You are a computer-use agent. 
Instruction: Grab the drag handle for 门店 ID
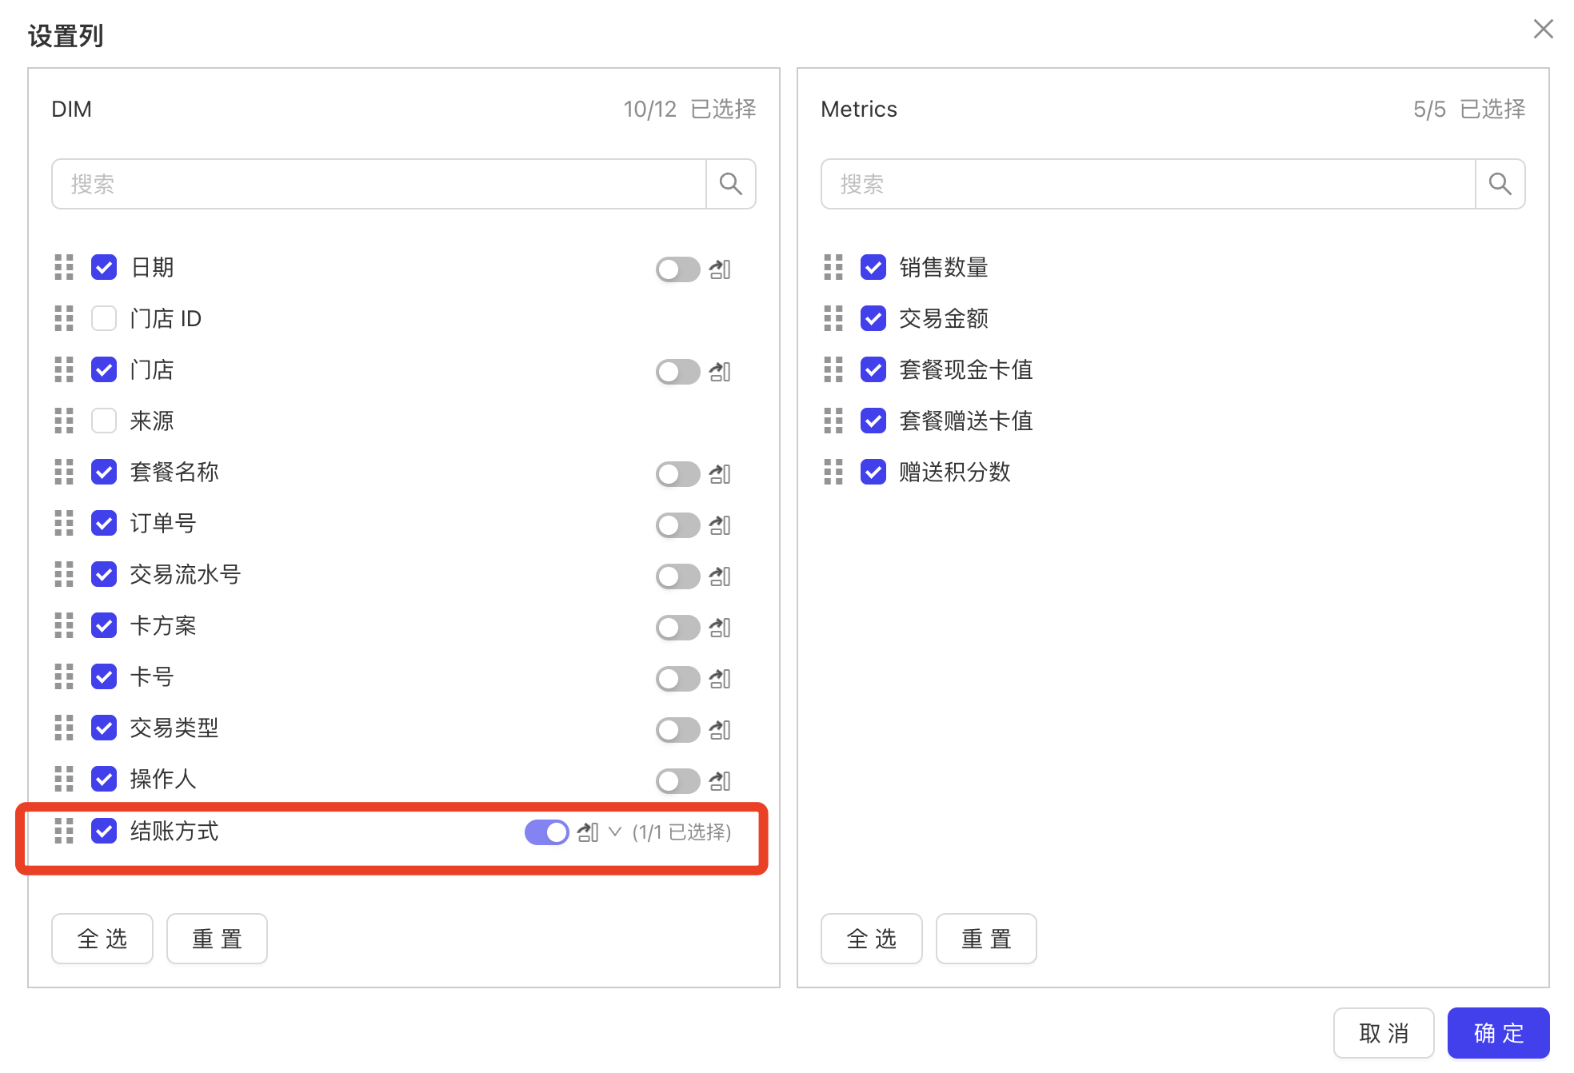pos(64,318)
